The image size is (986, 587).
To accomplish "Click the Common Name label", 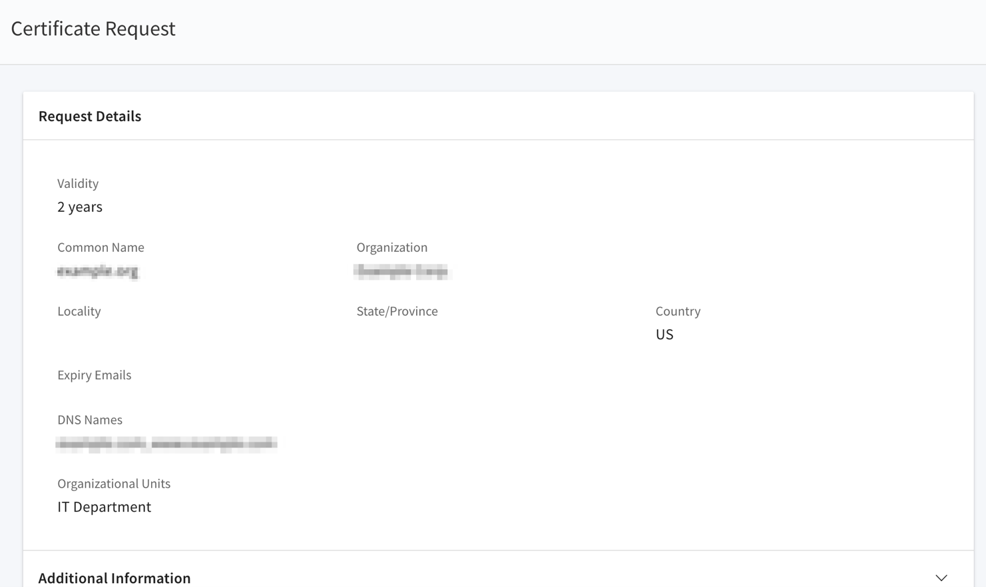I will pyautogui.click(x=101, y=247).
